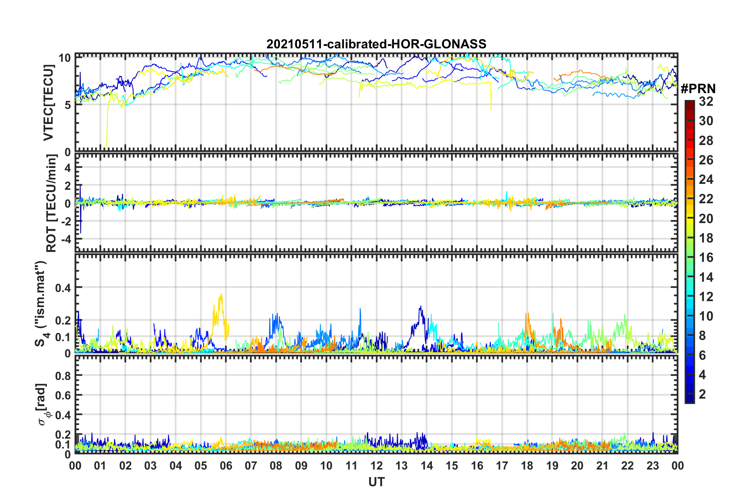753x504 pixels.
Task: Click the UT axis tick label 01
Action: point(100,466)
